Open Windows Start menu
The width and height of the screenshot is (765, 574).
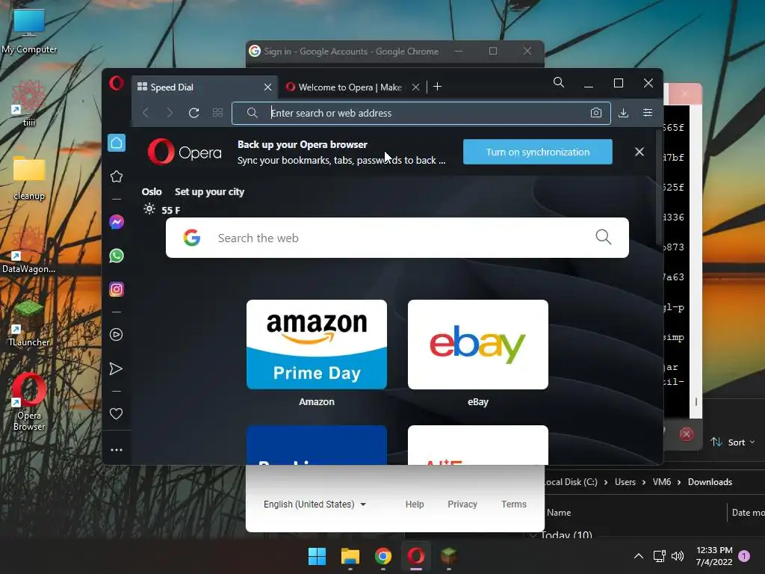click(317, 556)
